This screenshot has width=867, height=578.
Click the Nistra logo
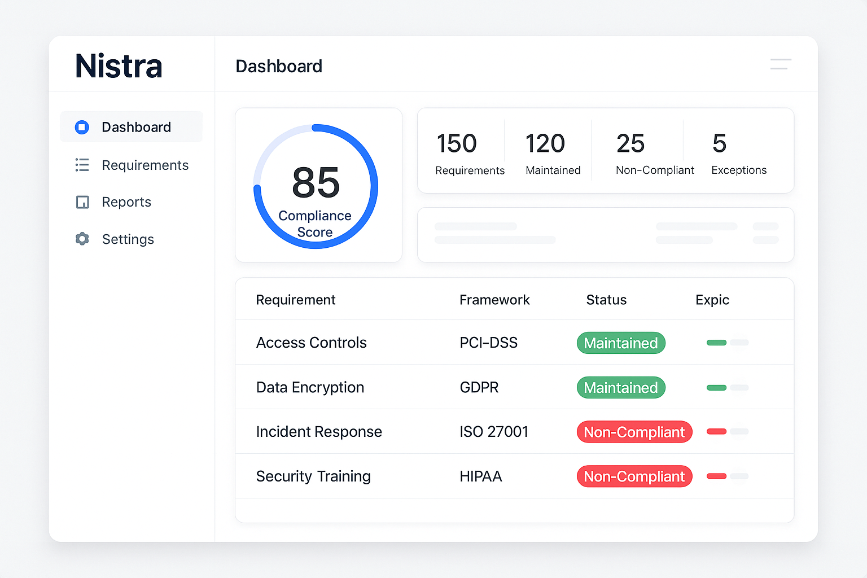(x=119, y=65)
